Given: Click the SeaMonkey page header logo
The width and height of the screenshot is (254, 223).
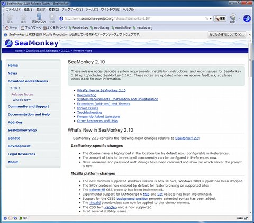Looking at the screenshot, I should (32, 43).
